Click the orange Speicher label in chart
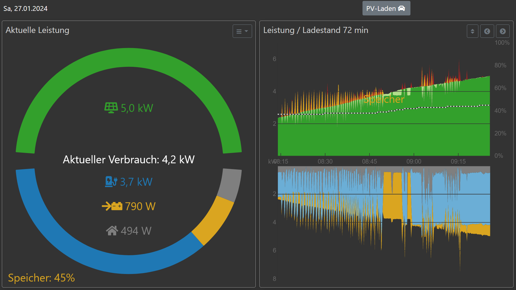This screenshot has width=516, height=290. coord(384,99)
